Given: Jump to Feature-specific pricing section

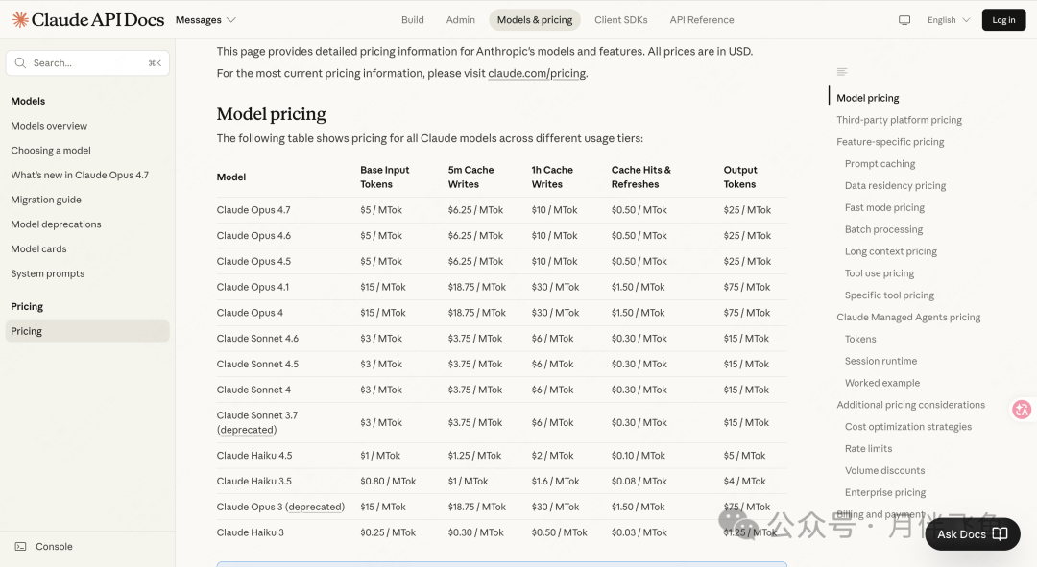Looking at the screenshot, I should 890,141.
